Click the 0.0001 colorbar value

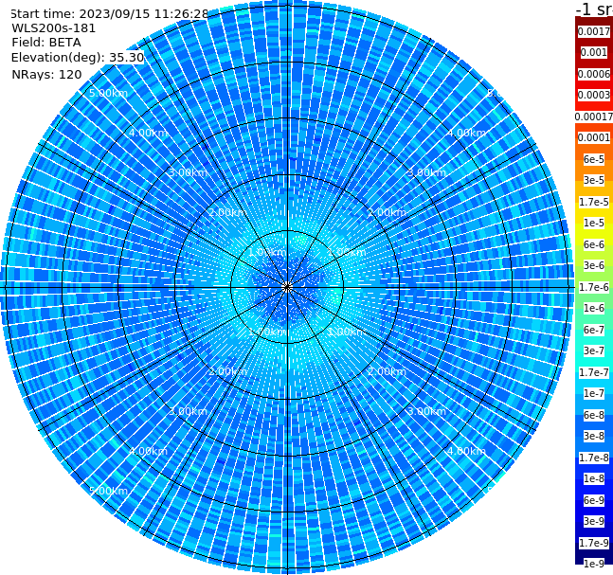coord(594,137)
